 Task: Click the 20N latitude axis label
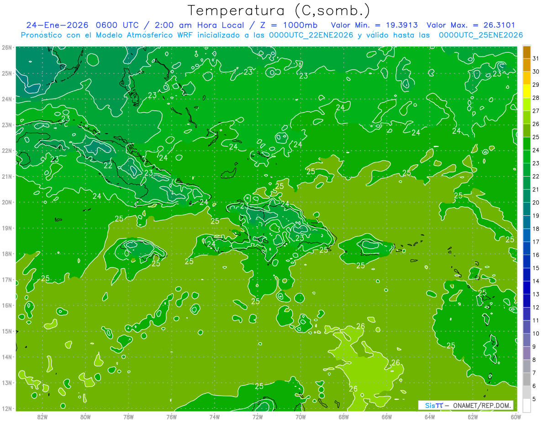[x=7, y=202]
